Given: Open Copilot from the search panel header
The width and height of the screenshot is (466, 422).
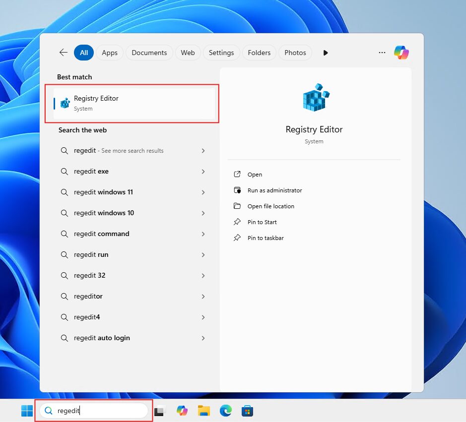Looking at the screenshot, I should coord(401,53).
